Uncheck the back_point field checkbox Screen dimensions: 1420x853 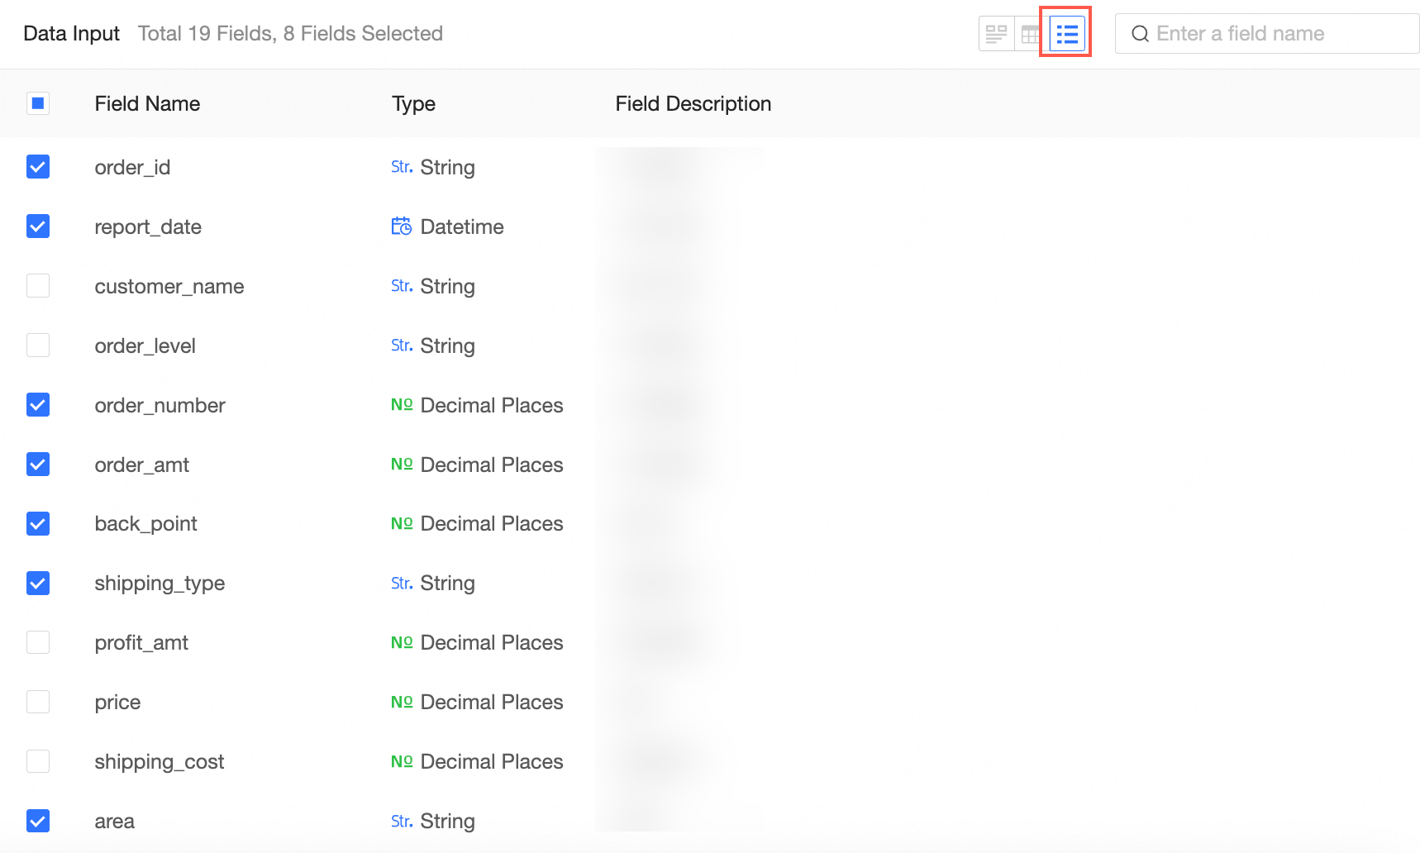point(38,523)
